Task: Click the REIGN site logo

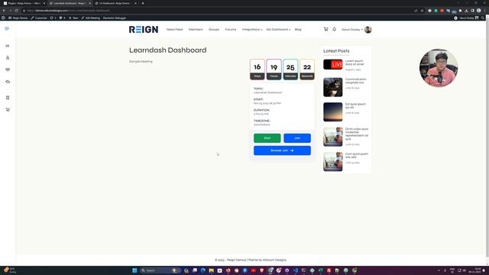Action: (x=144, y=29)
